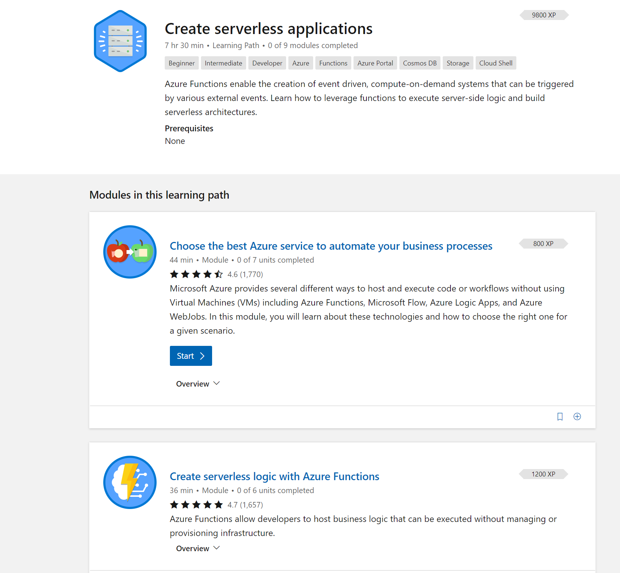The width and height of the screenshot is (620, 573).
Task: Click the lightning bolt Azure Functions icon
Action: click(x=130, y=482)
